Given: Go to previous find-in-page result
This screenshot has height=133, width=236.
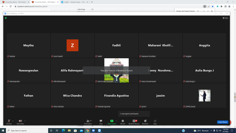Looking at the screenshot, I should tap(204, 11).
